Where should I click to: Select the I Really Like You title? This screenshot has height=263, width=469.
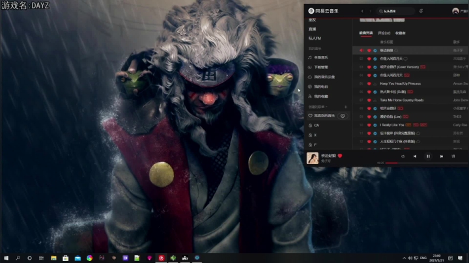(x=392, y=125)
